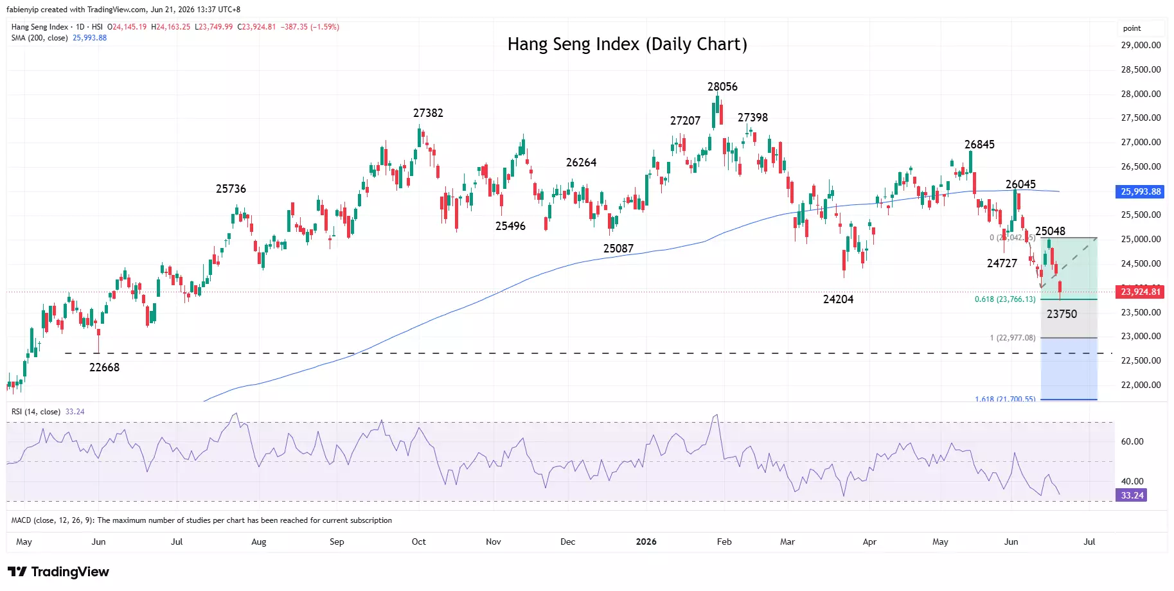Viewport: 1174px width, 591px height.
Task: Select the RSI (14, close) indicator legend
Action: [x=36, y=412]
